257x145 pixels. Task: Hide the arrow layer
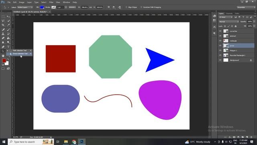tap(220, 46)
